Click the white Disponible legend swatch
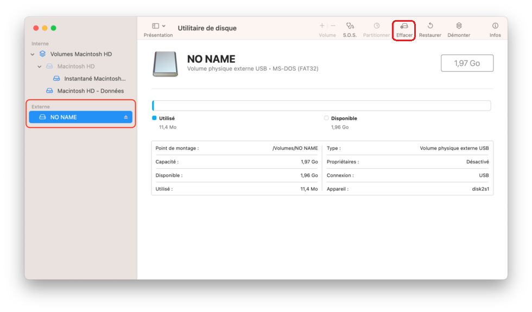 [x=326, y=118]
